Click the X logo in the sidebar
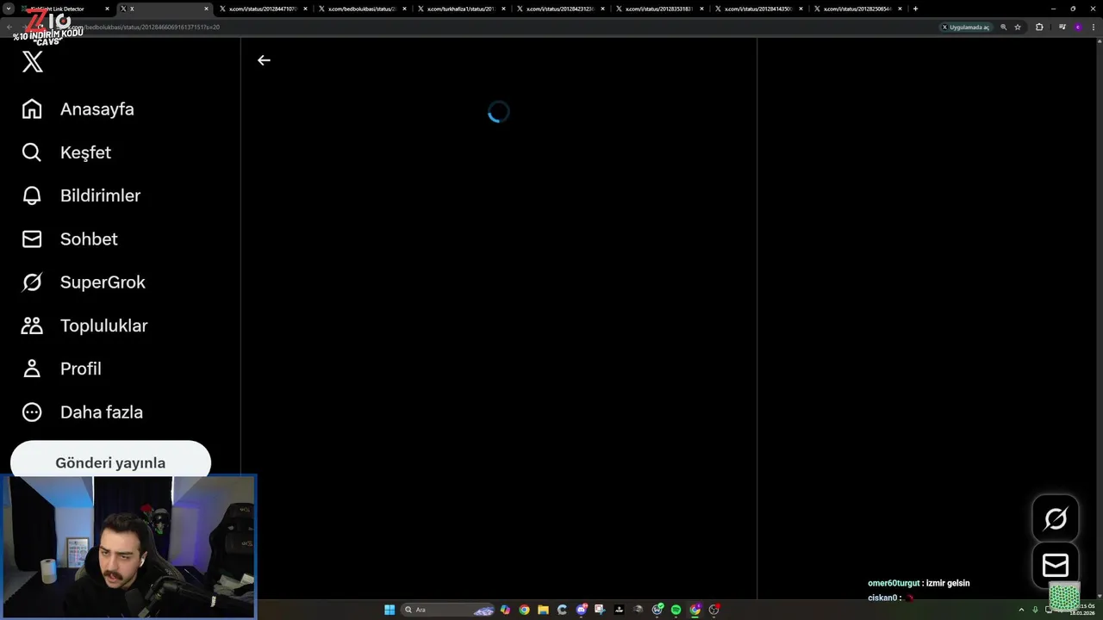The width and height of the screenshot is (1103, 620). pos(32,62)
